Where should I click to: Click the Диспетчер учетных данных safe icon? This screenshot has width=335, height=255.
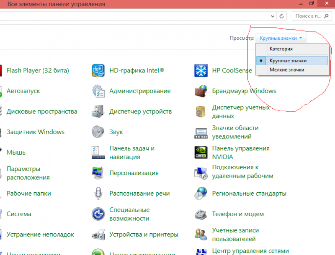(201, 112)
